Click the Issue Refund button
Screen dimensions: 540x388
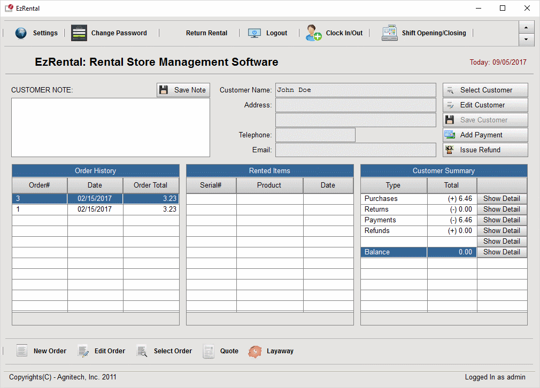(x=485, y=150)
